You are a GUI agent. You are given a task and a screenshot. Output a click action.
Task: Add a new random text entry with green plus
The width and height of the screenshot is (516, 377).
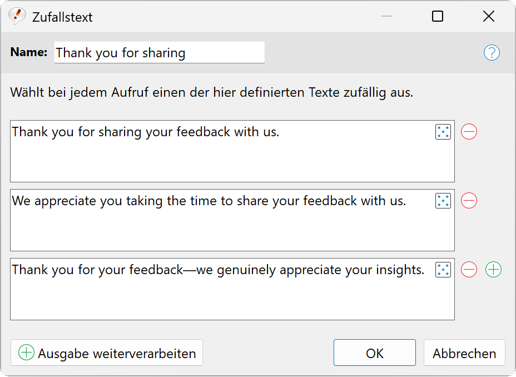pos(493,270)
